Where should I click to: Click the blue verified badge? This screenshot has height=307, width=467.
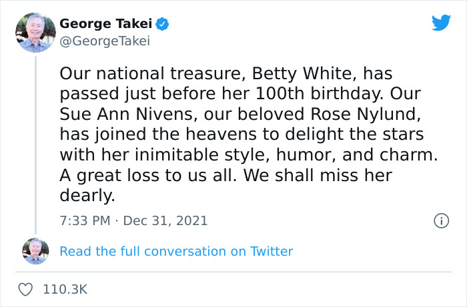162,25
